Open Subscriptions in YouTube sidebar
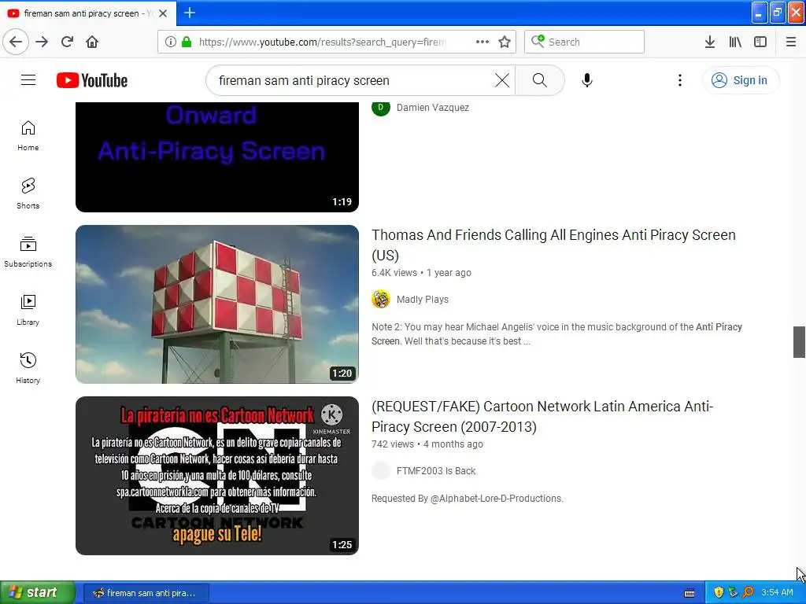 (x=28, y=252)
